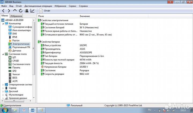Open the graph chart toolbar icon
The width and height of the screenshot is (193, 113).
tap(32, 11)
